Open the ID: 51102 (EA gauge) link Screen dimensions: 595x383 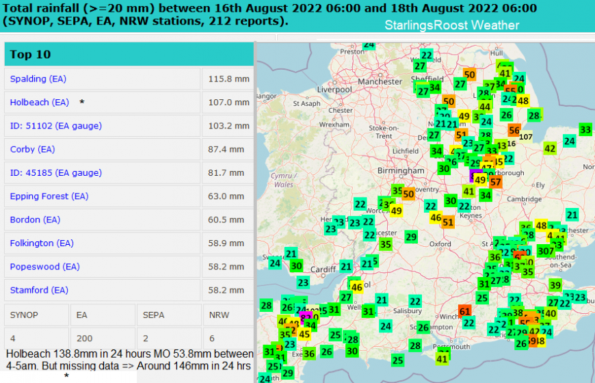pos(56,126)
